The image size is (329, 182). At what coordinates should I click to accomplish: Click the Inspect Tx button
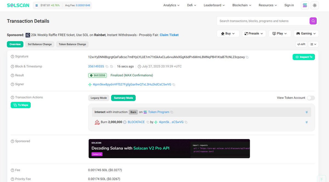click(x=304, y=57)
